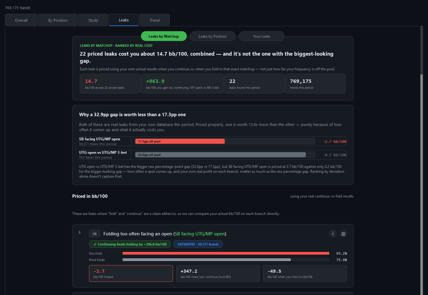Viewport: 428px width, 295px height.
Task: Click the '769,175 hands' header text
Action: (18, 8)
